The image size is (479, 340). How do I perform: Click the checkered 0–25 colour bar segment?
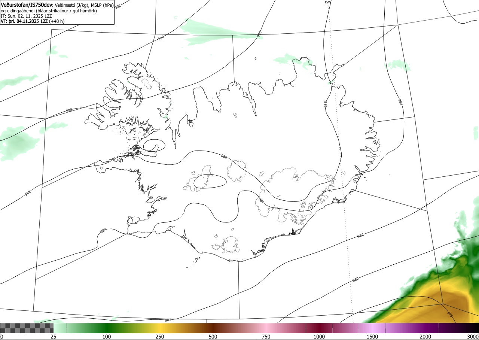(x=27, y=328)
